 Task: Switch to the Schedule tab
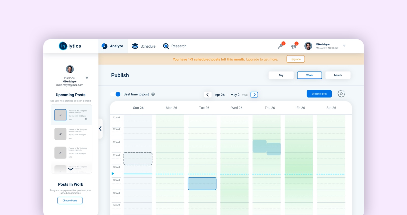pos(144,46)
